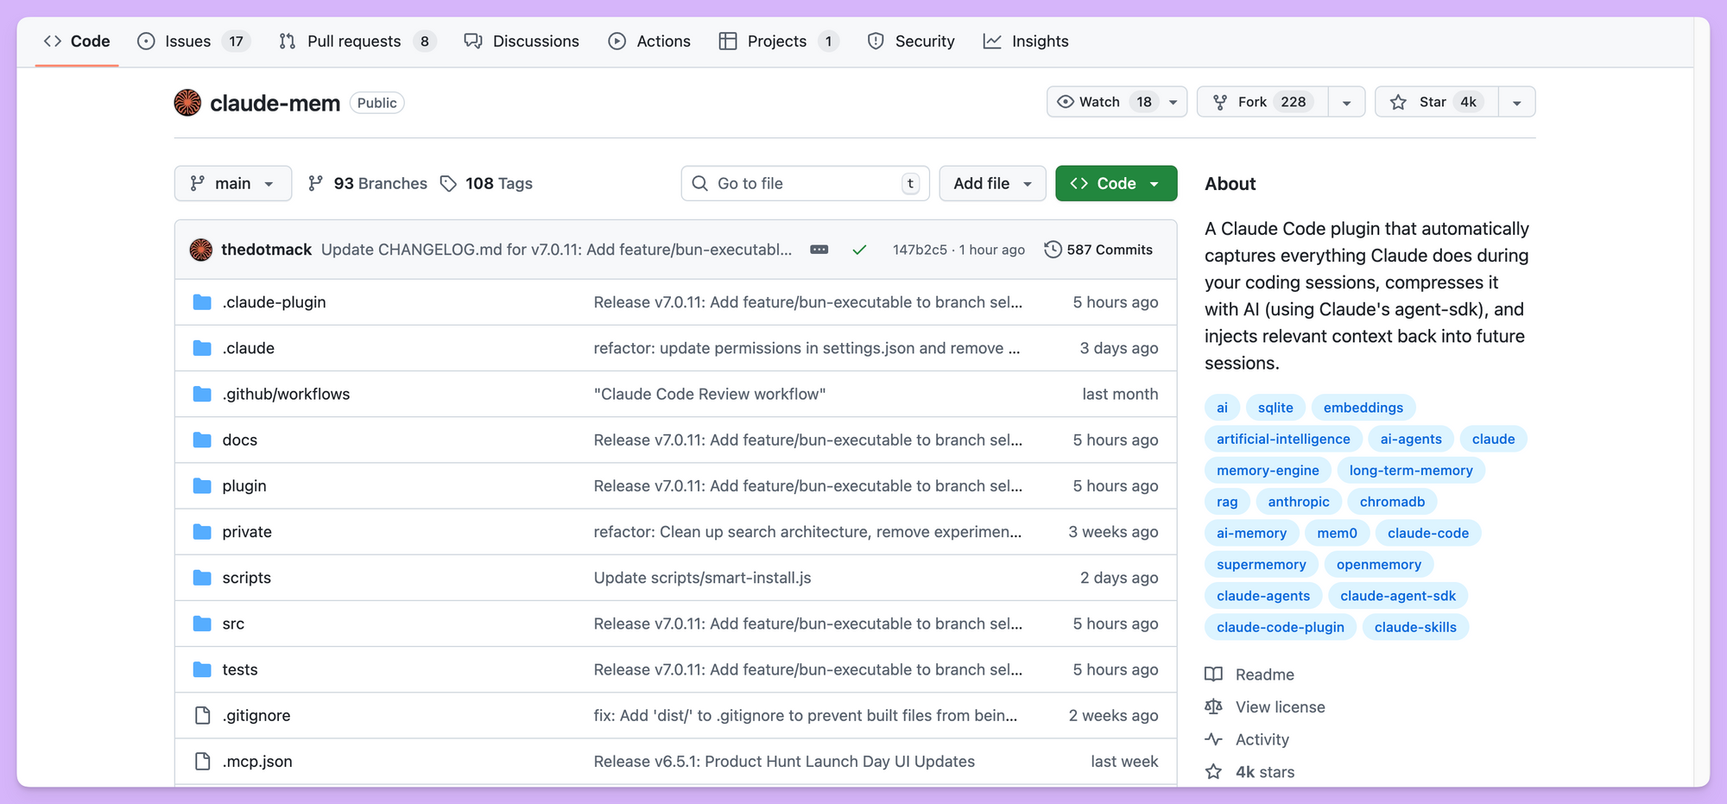Open the thedotmack author link
Image resolution: width=1727 pixels, height=804 pixels.
[266, 250]
